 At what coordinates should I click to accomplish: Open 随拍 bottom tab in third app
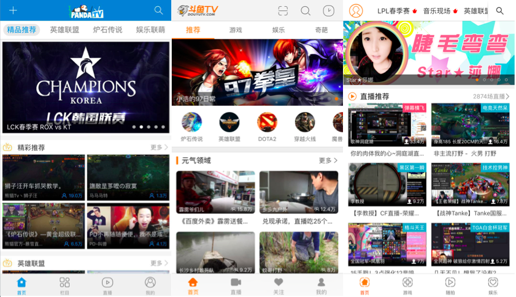pos(450,285)
